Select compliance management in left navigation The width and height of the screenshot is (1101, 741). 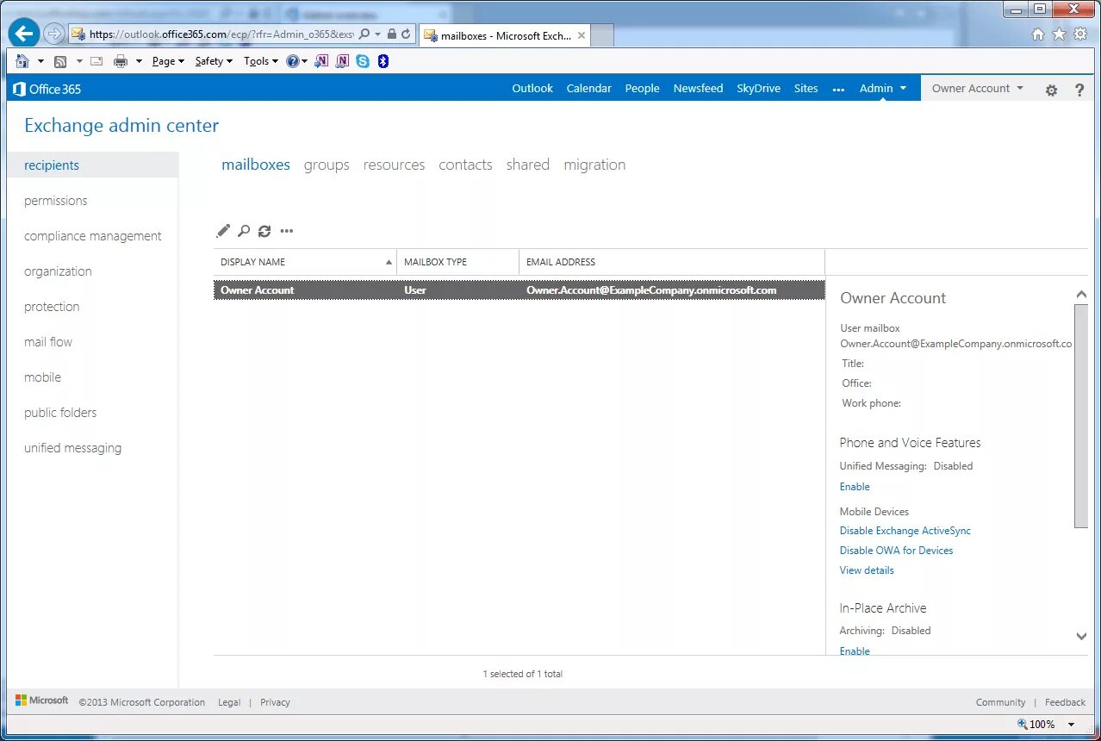[93, 236]
